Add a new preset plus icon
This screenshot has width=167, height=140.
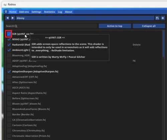(163, 18)
